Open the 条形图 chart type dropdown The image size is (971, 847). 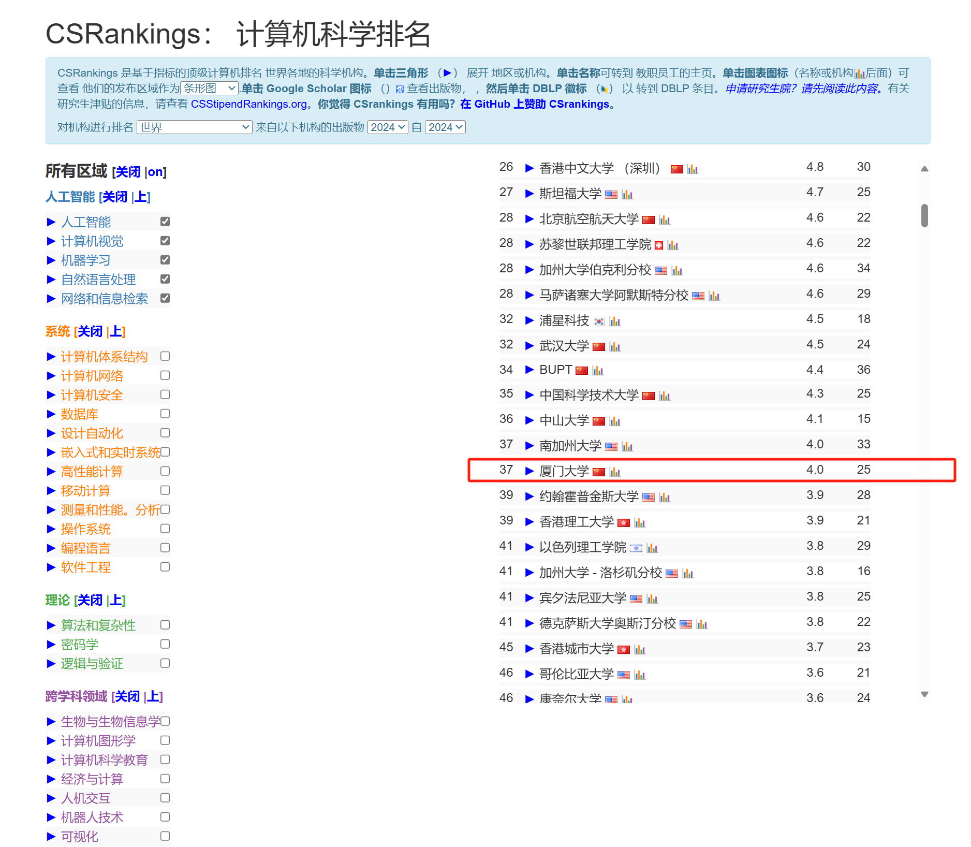[x=209, y=89]
